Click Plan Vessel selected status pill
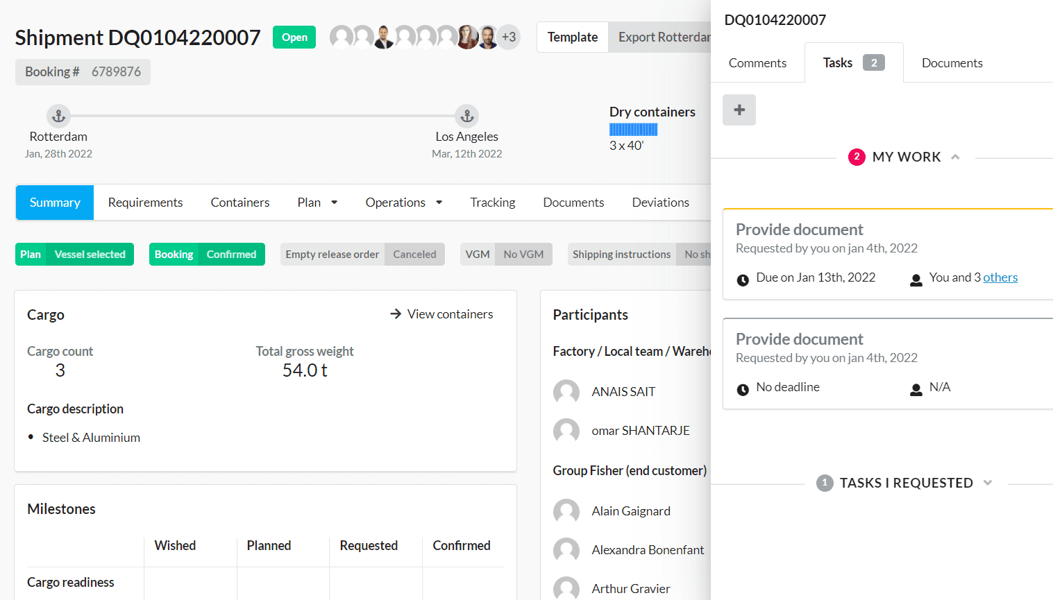 coord(74,255)
